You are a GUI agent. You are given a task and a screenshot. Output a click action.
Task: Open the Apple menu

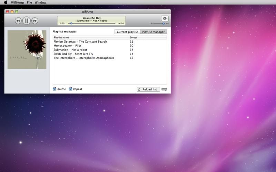[6, 2]
